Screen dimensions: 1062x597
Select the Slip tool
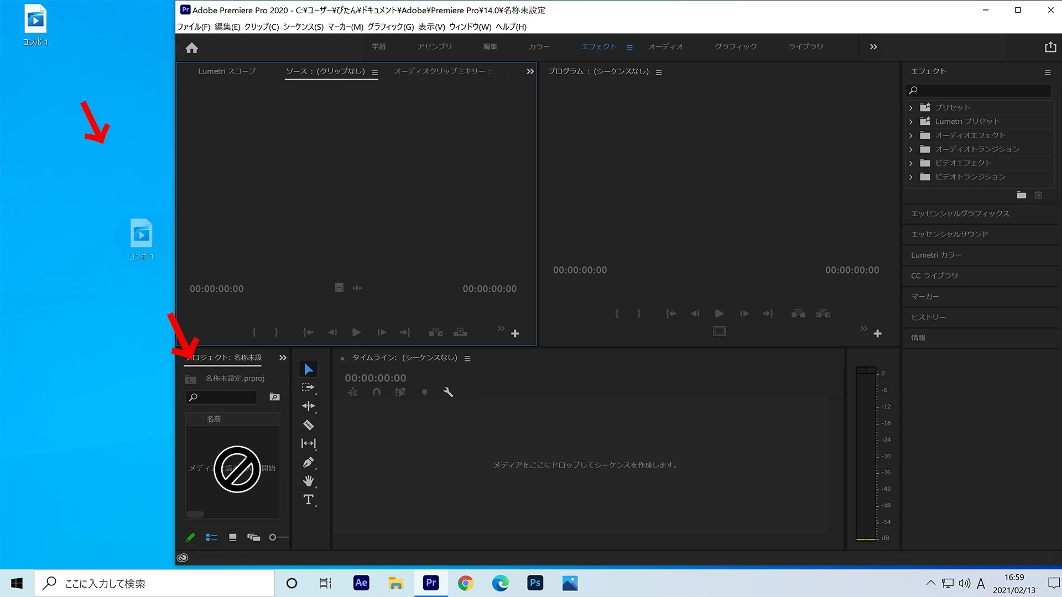pos(308,443)
